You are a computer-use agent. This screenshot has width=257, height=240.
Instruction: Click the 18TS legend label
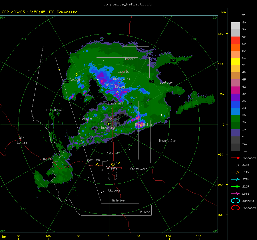pyautogui.click(x=246, y=194)
